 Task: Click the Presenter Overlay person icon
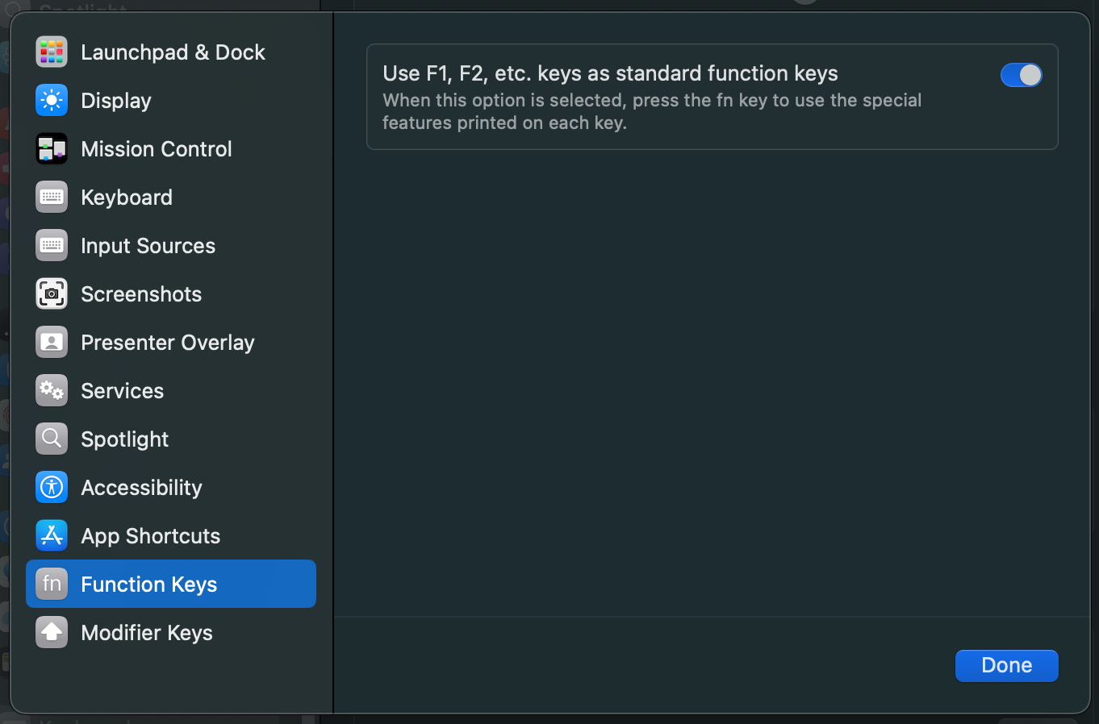pyautogui.click(x=52, y=343)
